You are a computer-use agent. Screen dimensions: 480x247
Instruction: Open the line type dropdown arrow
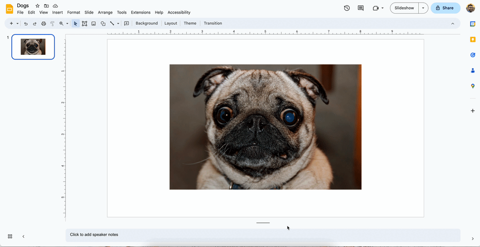(118, 23)
